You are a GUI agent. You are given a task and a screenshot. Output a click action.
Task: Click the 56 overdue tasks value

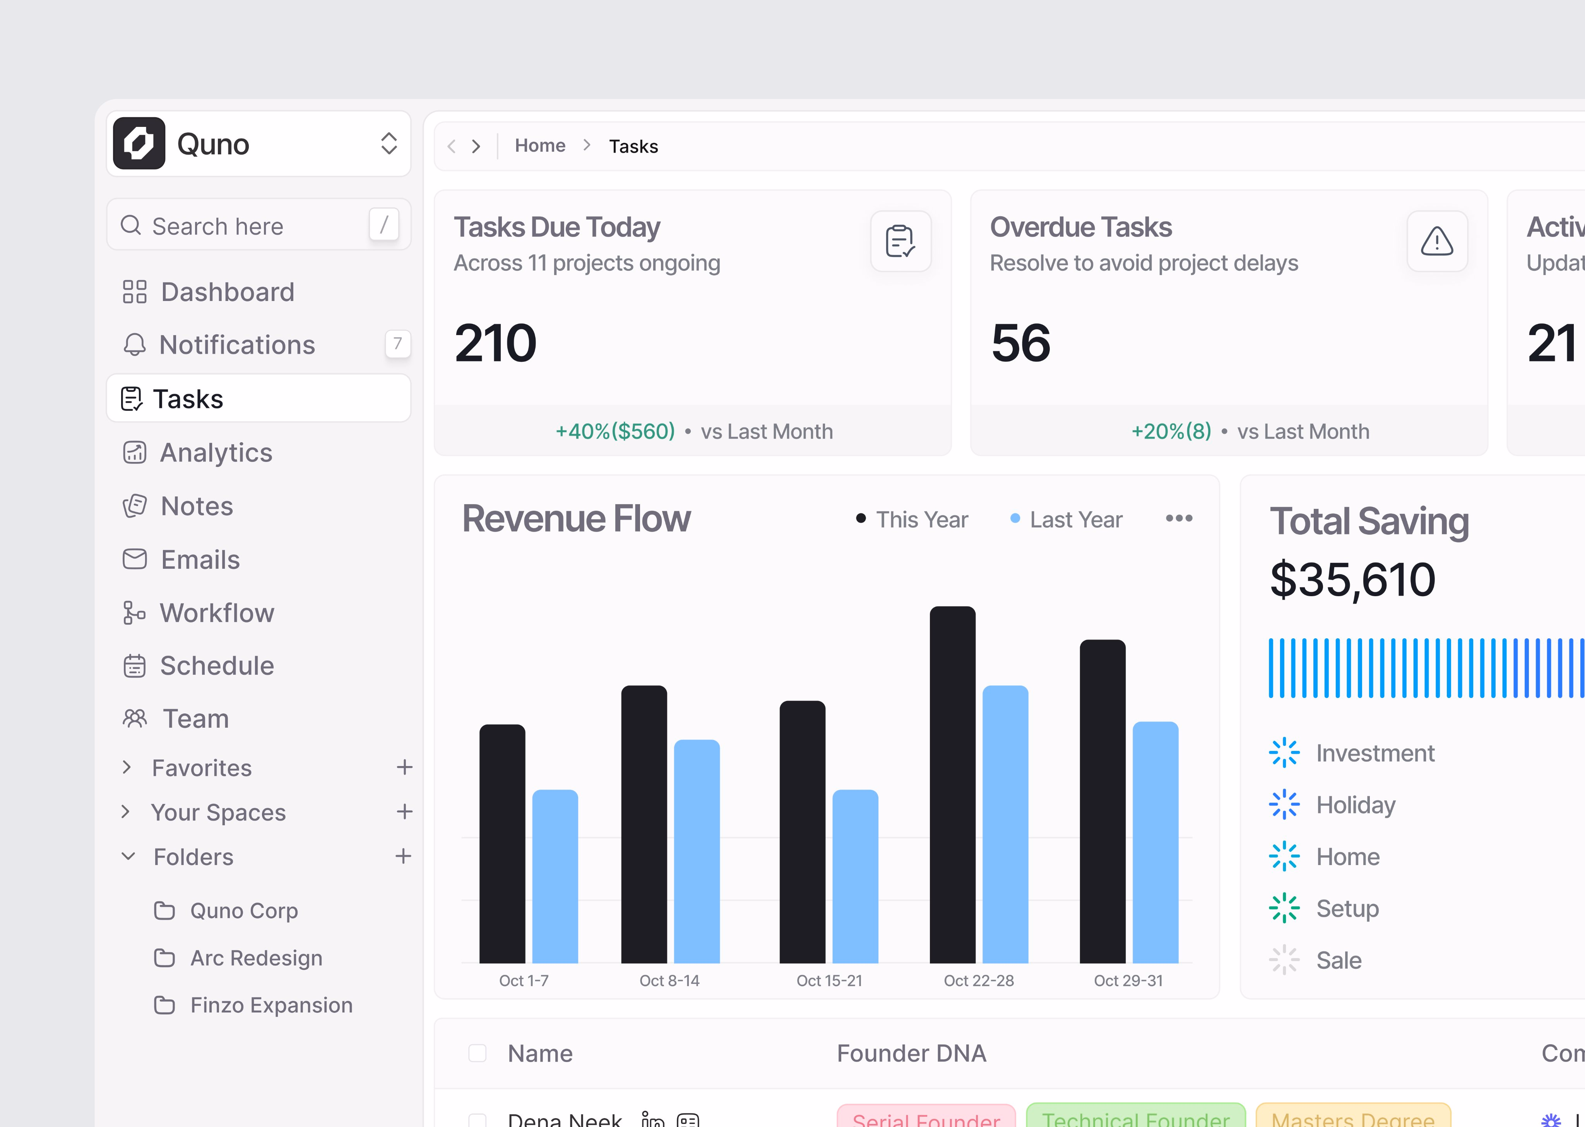click(1021, 344)
